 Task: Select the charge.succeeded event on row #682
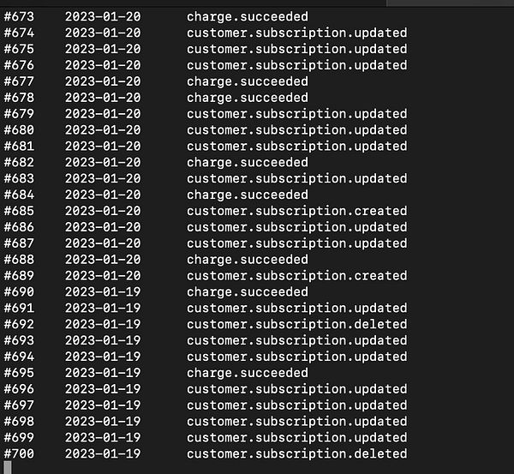(248, 162)
